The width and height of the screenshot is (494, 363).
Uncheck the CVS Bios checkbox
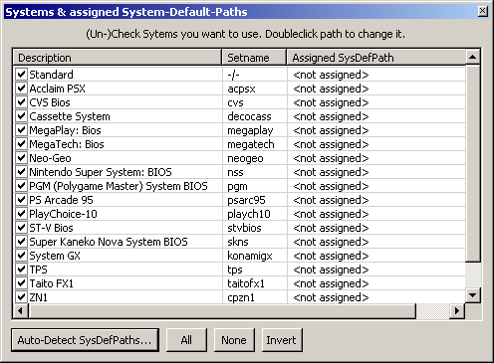click(x=21, y=102)
